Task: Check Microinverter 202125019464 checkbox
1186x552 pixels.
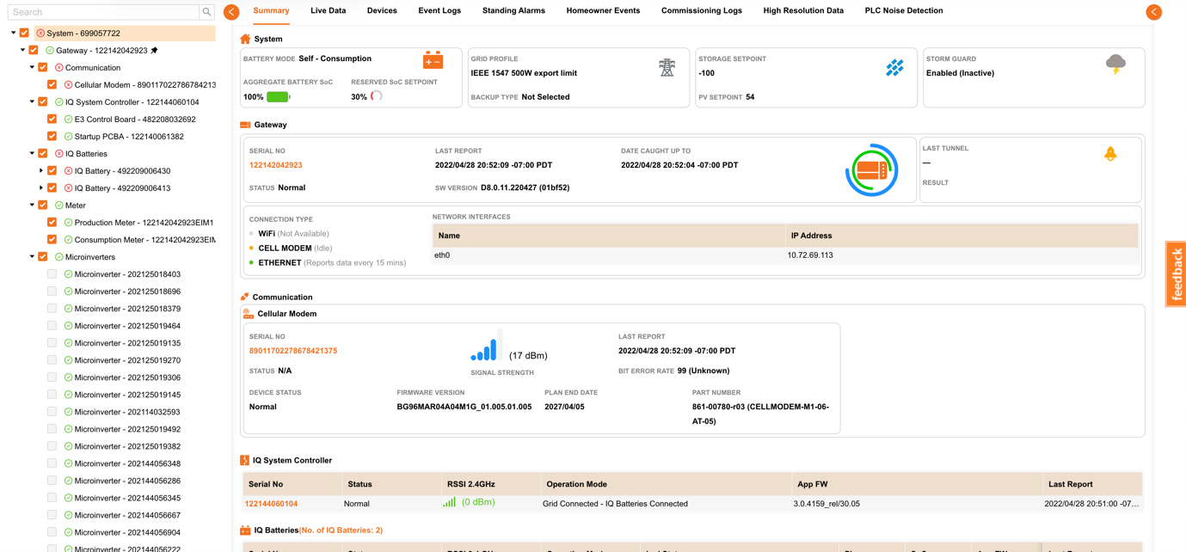Action: [x=52, y=326]
